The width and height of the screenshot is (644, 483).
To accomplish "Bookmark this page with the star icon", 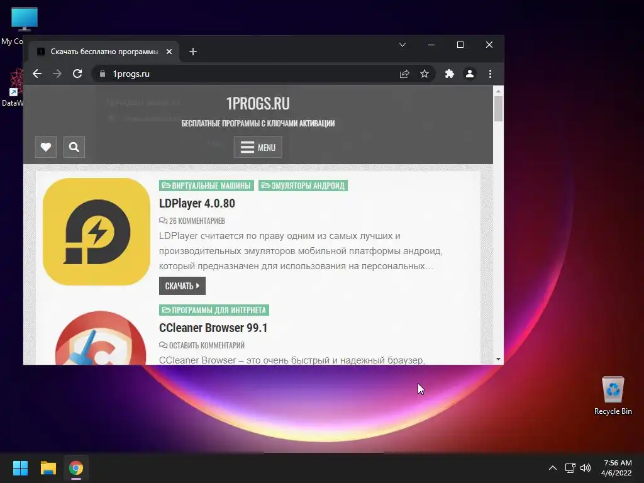I will point(425,74).
